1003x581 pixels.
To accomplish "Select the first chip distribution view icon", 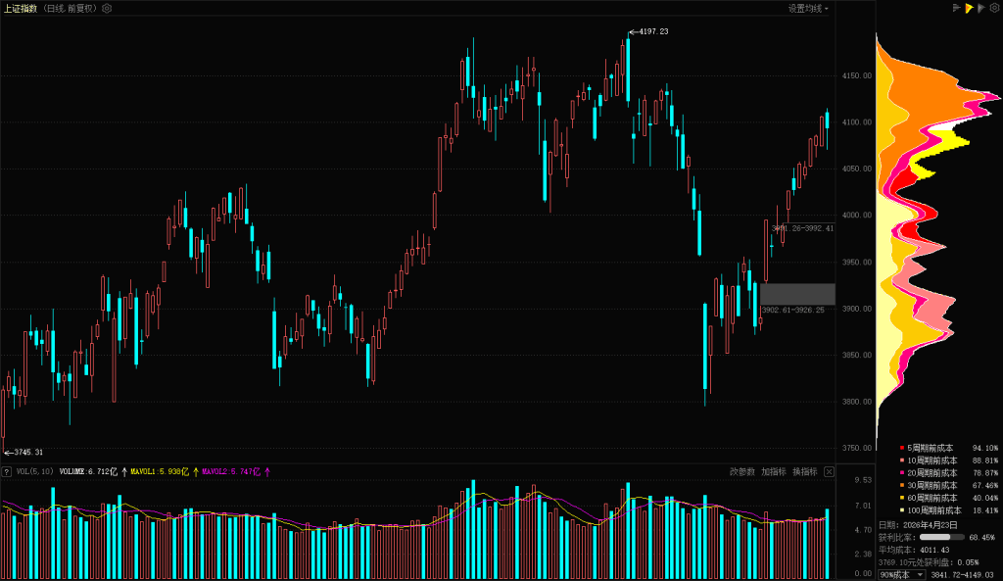I will [956, 8].
